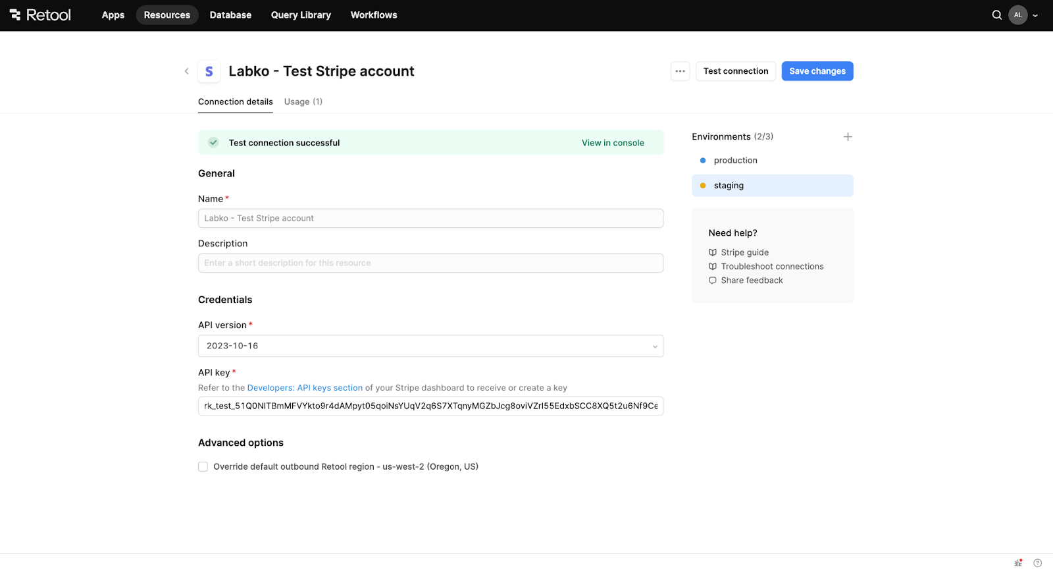Focus the Name input field
Image resolution: width=1053 pixels, height=573 pixels.
[x=430, y=219]
